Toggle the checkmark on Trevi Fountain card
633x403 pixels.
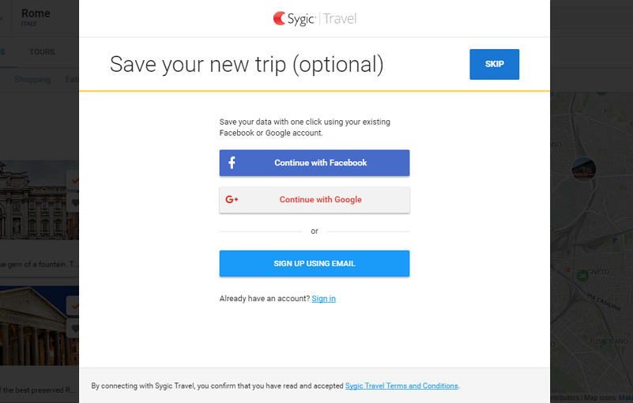pyautogui.click(x=73, y=180)
